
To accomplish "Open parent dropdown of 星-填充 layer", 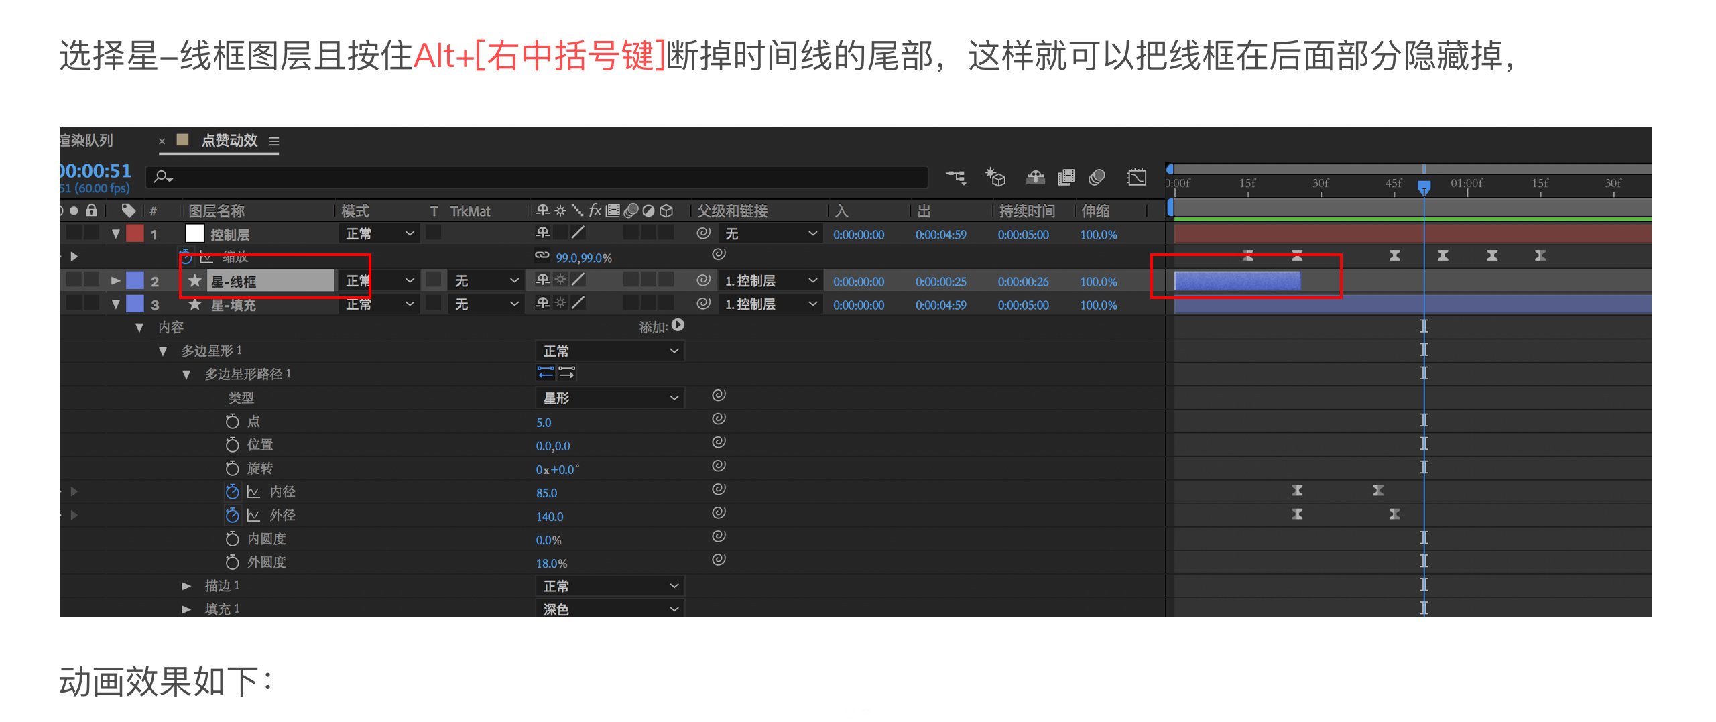I will click(x=770, y=304).
